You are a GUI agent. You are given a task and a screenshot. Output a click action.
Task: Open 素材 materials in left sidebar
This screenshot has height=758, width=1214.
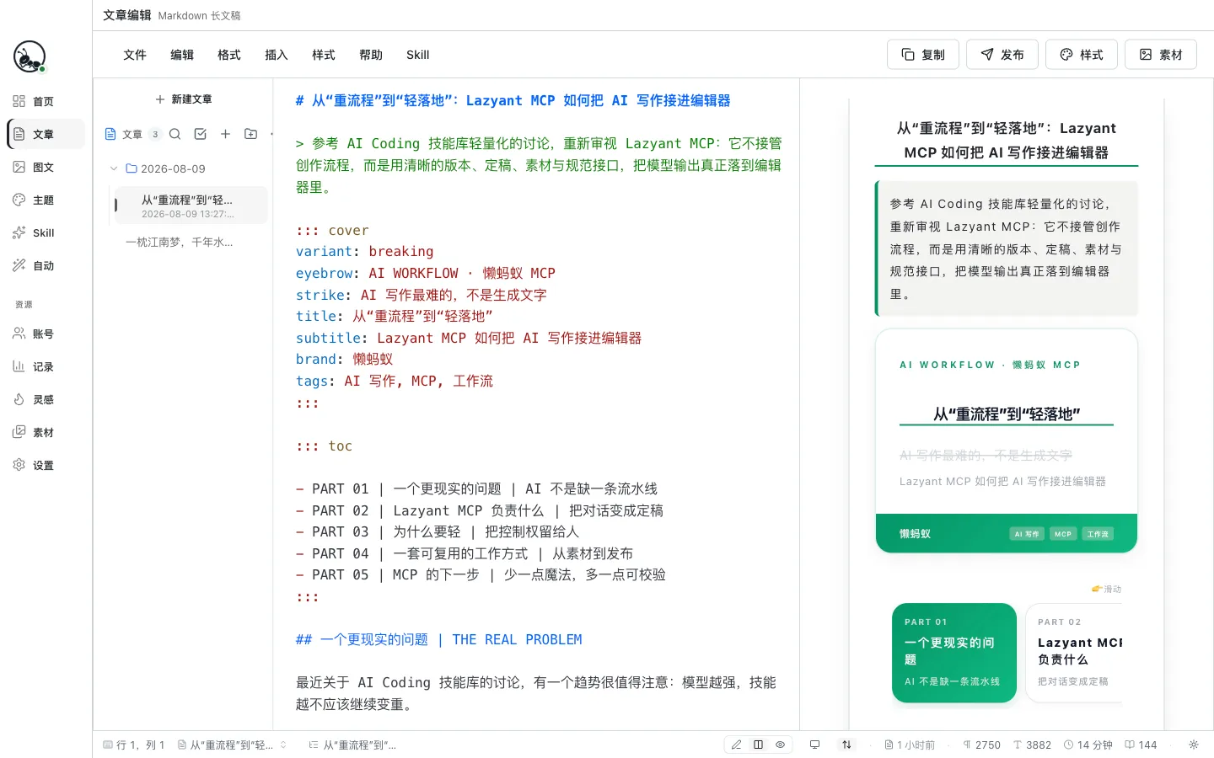point(46,432)
